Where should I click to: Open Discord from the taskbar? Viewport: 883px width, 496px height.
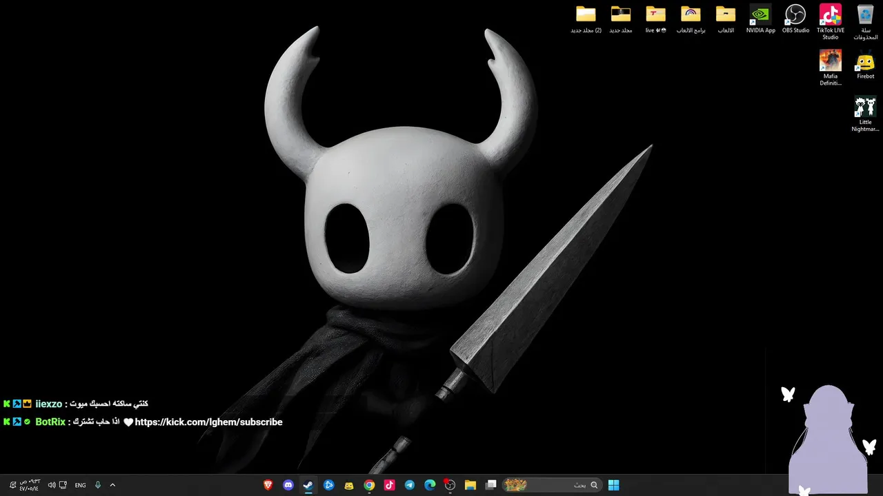288,485
